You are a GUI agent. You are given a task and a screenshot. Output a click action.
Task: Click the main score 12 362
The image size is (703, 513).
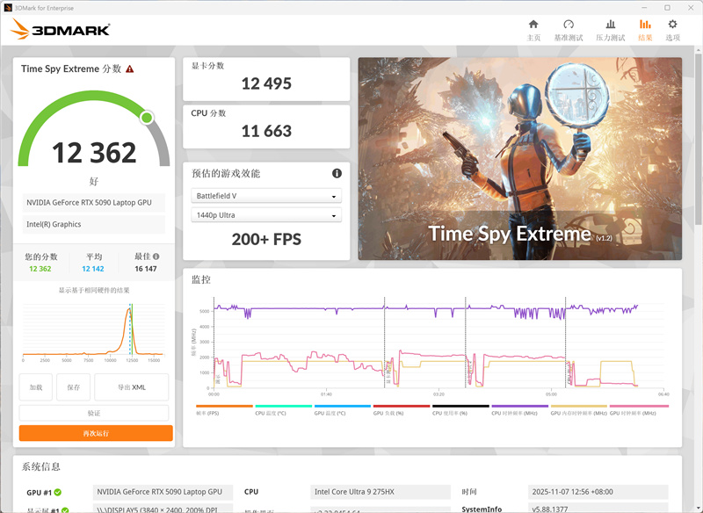pyautogui.click(x=94, y=153)
